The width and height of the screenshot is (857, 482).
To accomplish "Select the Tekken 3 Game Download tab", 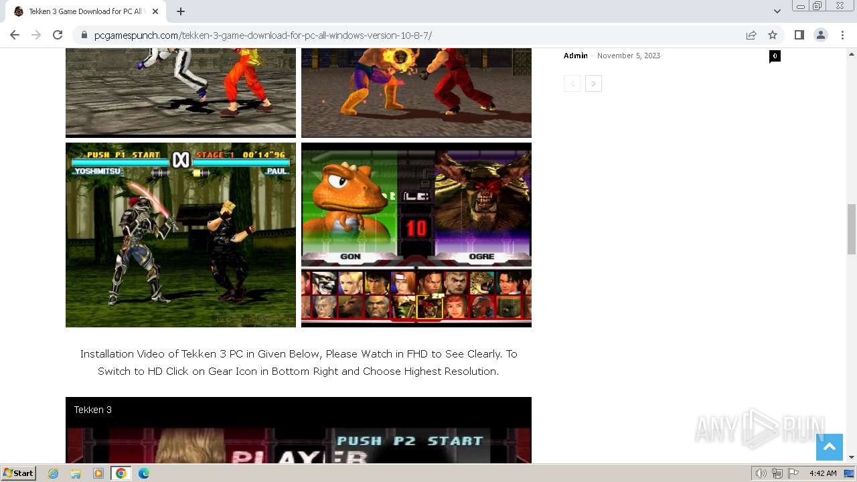I will (86, 11).
